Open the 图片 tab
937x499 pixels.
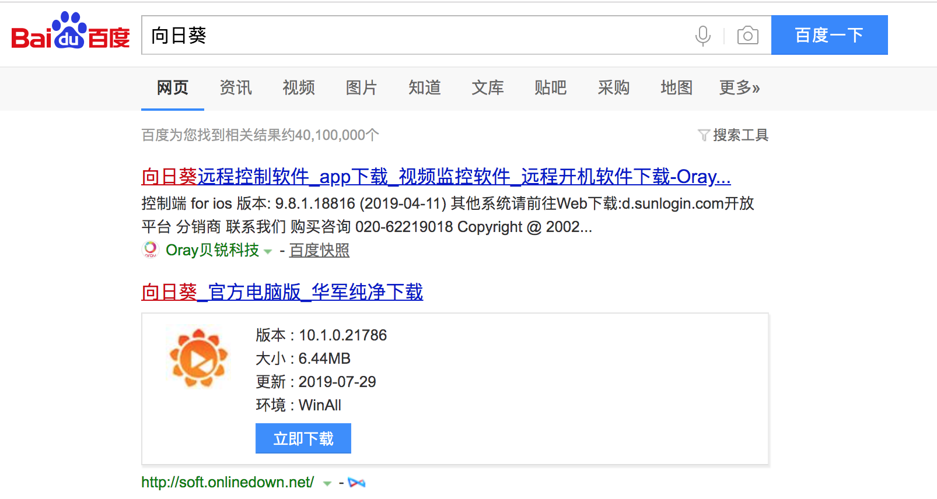362,88
